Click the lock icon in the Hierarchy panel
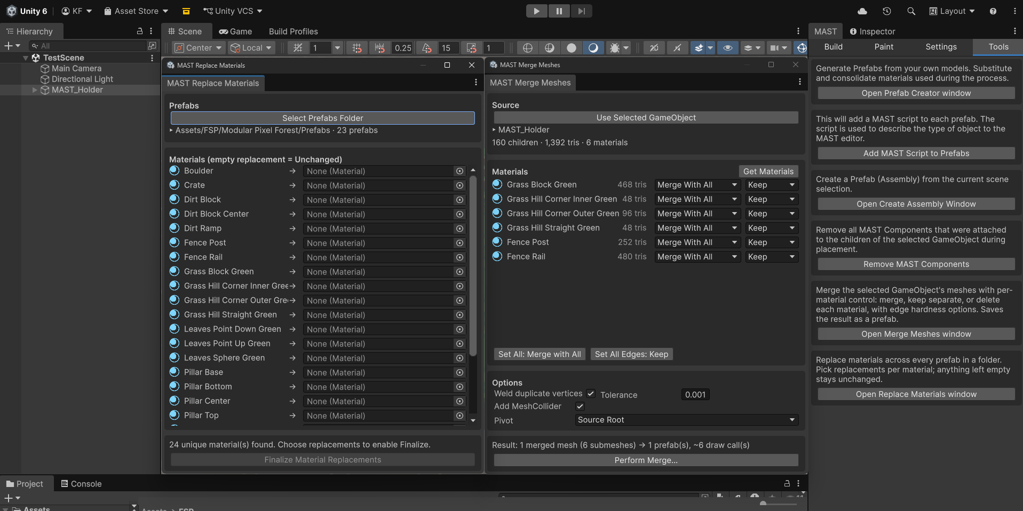Image resolution: width=1023 pixels, height=511 pixels. pos(140,31)
